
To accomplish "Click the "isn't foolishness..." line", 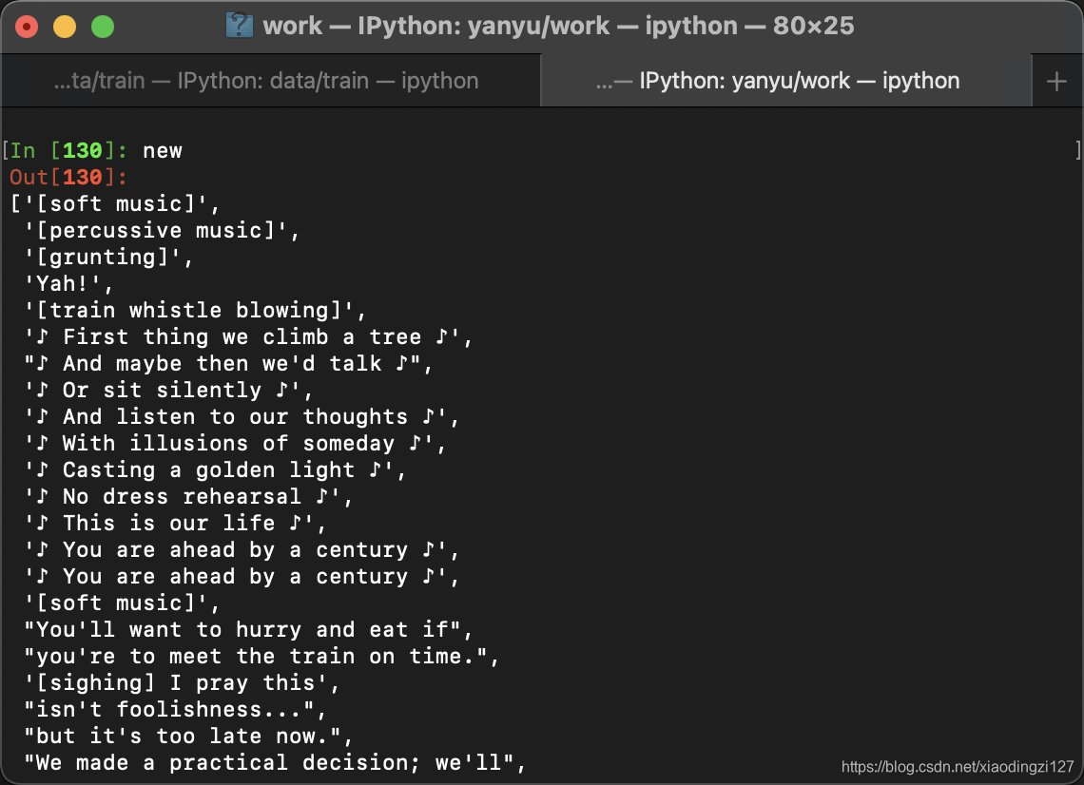I will pos(175,710).
